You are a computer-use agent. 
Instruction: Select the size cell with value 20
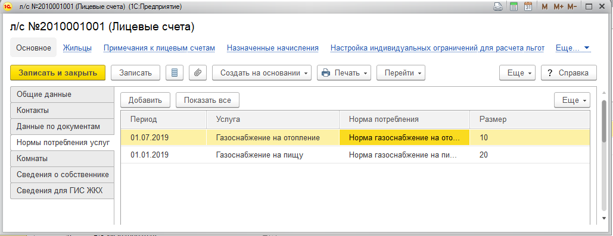(530, 155)
